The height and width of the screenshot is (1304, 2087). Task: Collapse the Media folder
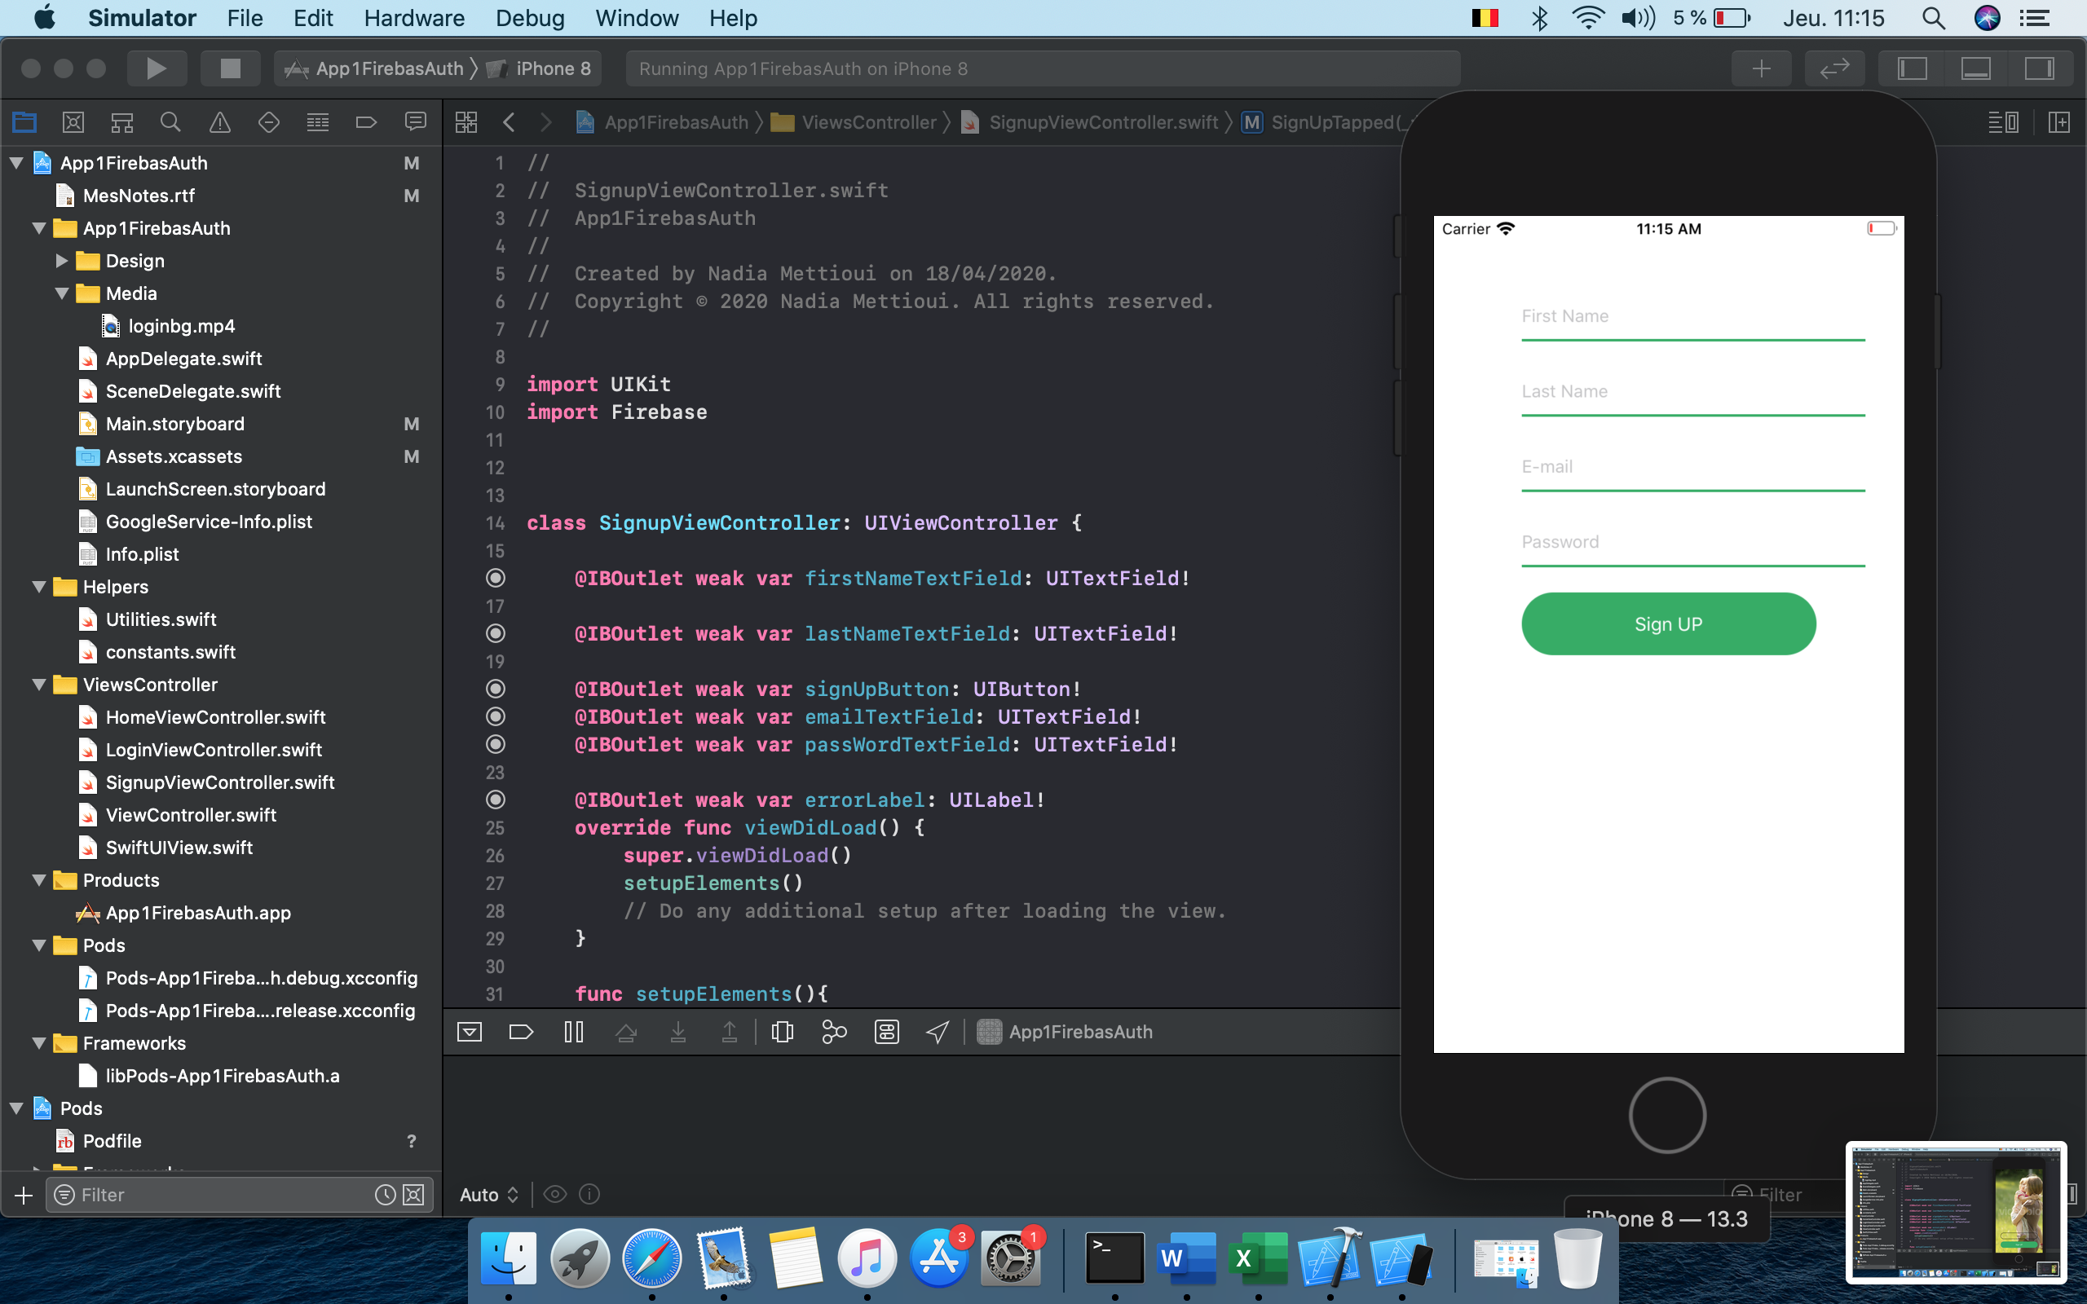pyautogui.click(x=61, y=293)
